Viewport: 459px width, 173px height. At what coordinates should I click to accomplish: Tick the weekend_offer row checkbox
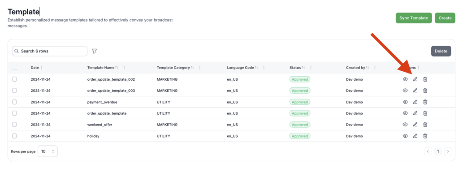tap(14, 125)
